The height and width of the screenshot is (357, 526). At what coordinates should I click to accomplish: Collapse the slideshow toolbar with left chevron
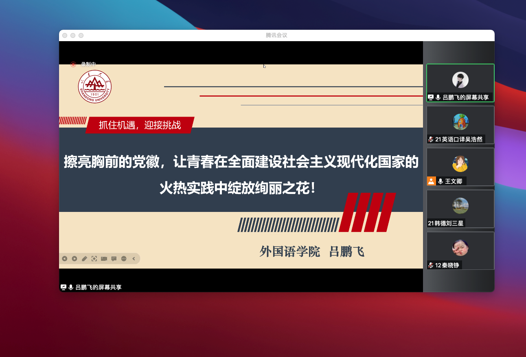134,258
